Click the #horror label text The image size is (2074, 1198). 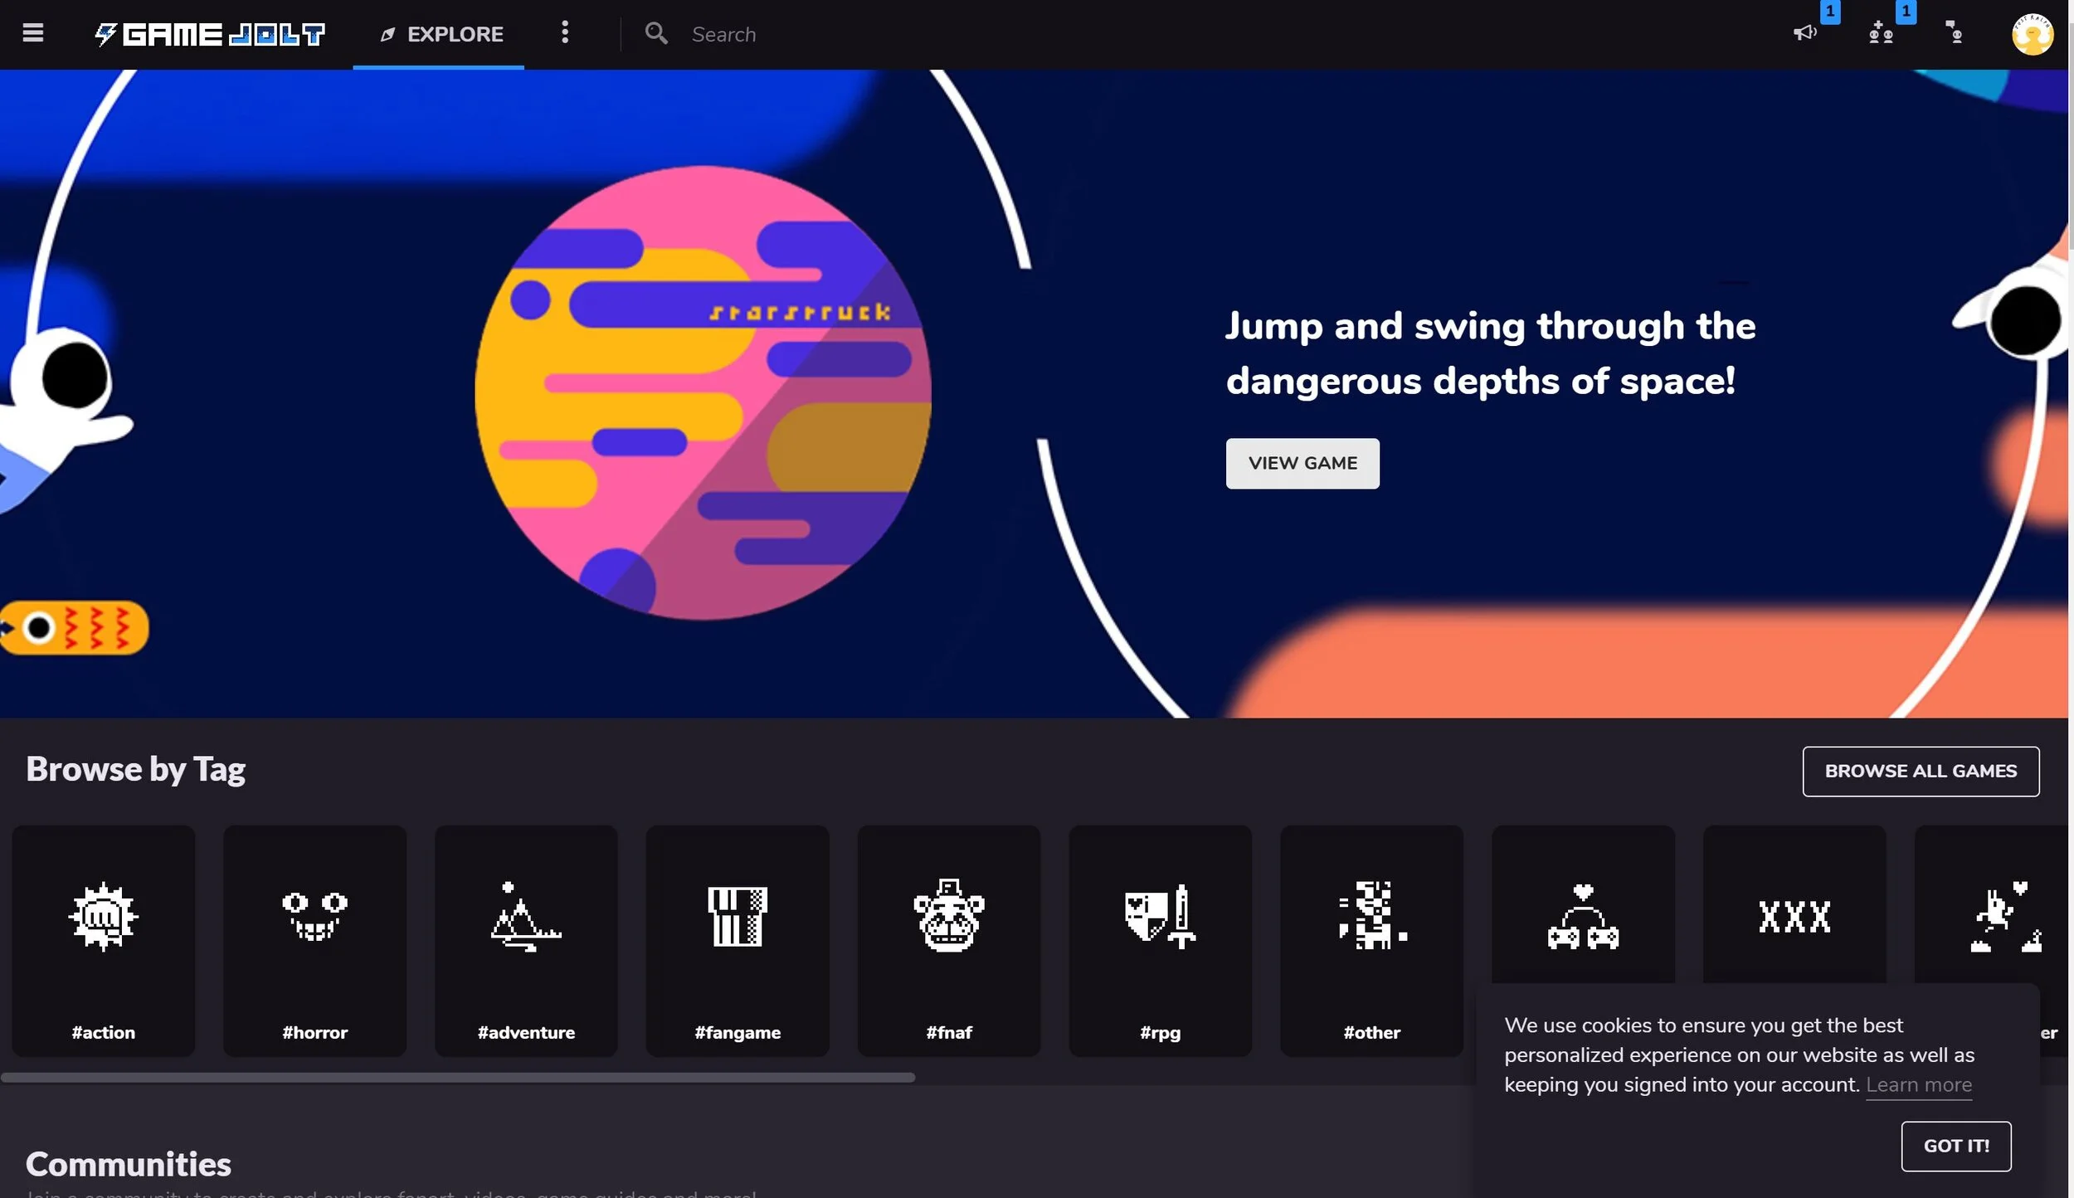(x=314, y=1032)
